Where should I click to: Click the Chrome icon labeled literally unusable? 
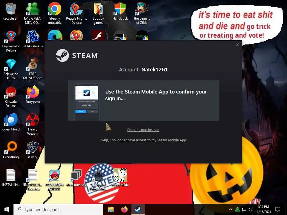coord(55,9)
